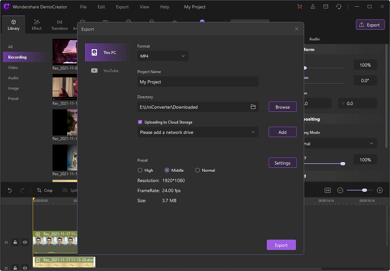This screenshot has height=271, width=390.
Task: Click the headset support icon
Action: (x=338, y=7)
